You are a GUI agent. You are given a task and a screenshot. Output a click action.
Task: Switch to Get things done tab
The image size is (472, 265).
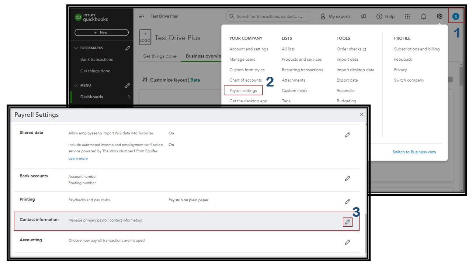[x=160, y=56]
